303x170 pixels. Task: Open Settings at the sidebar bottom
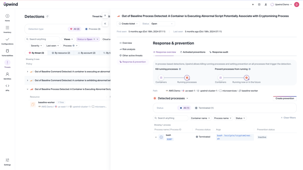[x=7, y=161]
